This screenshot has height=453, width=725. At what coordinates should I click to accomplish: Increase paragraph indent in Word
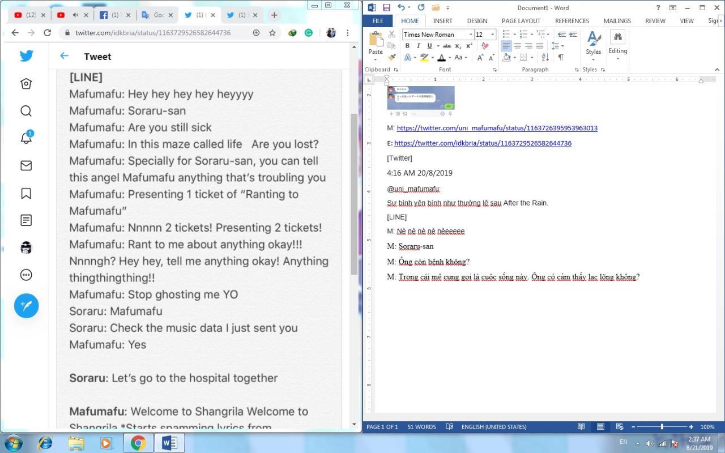coord(573,35)
